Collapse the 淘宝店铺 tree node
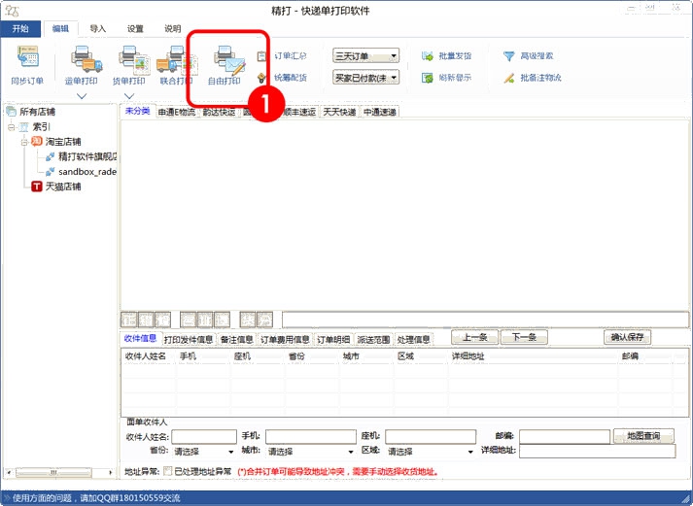693x506 pixels. click(23, 142)
